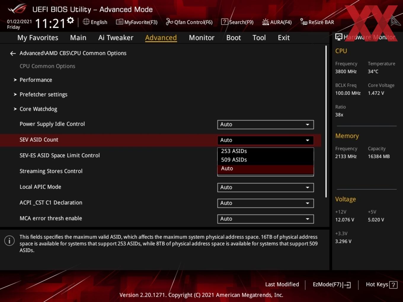Click the 3800 MHz CPU frequency value
The height and width of the screenshot is (302, 403).
point(346,71)
